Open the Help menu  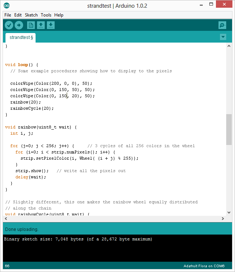59,15
